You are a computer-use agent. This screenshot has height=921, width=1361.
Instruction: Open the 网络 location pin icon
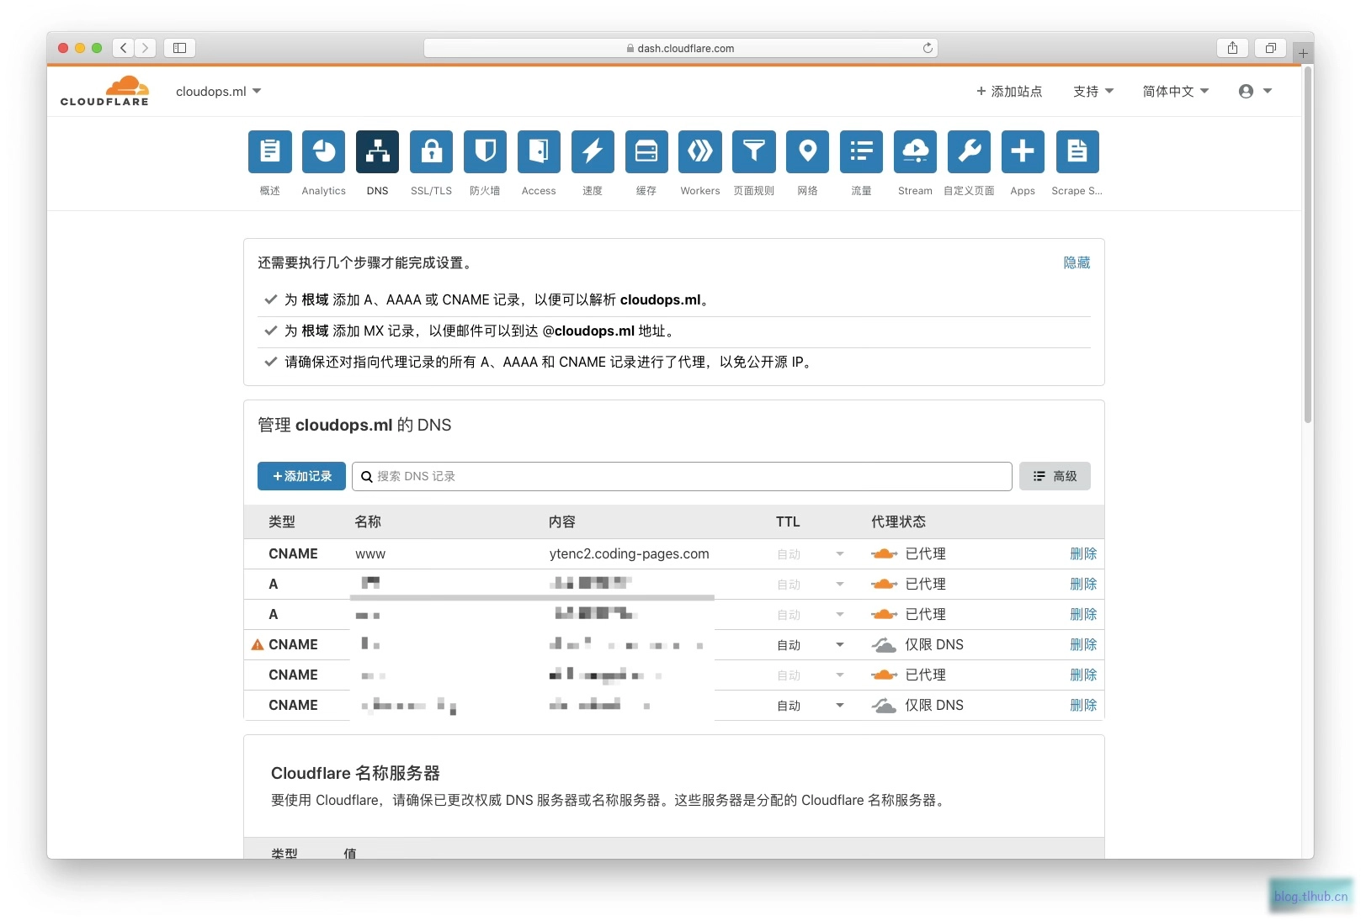(807, 151)
